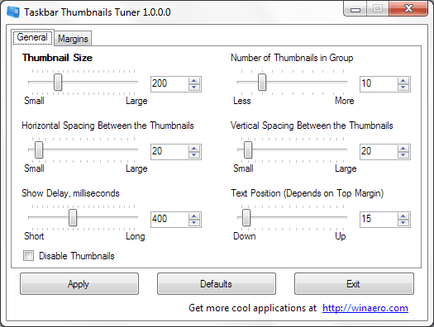The width and height of the screenshot is (434, 327).
Task: Click the Thumbnail Size slider handle
Action: [x=58, y=82]
